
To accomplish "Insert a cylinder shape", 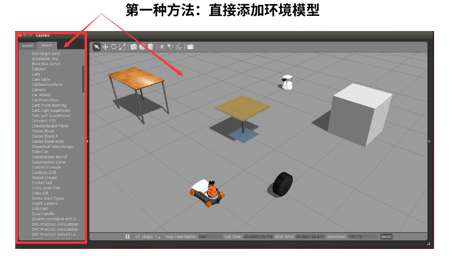I will coord(150,47).
